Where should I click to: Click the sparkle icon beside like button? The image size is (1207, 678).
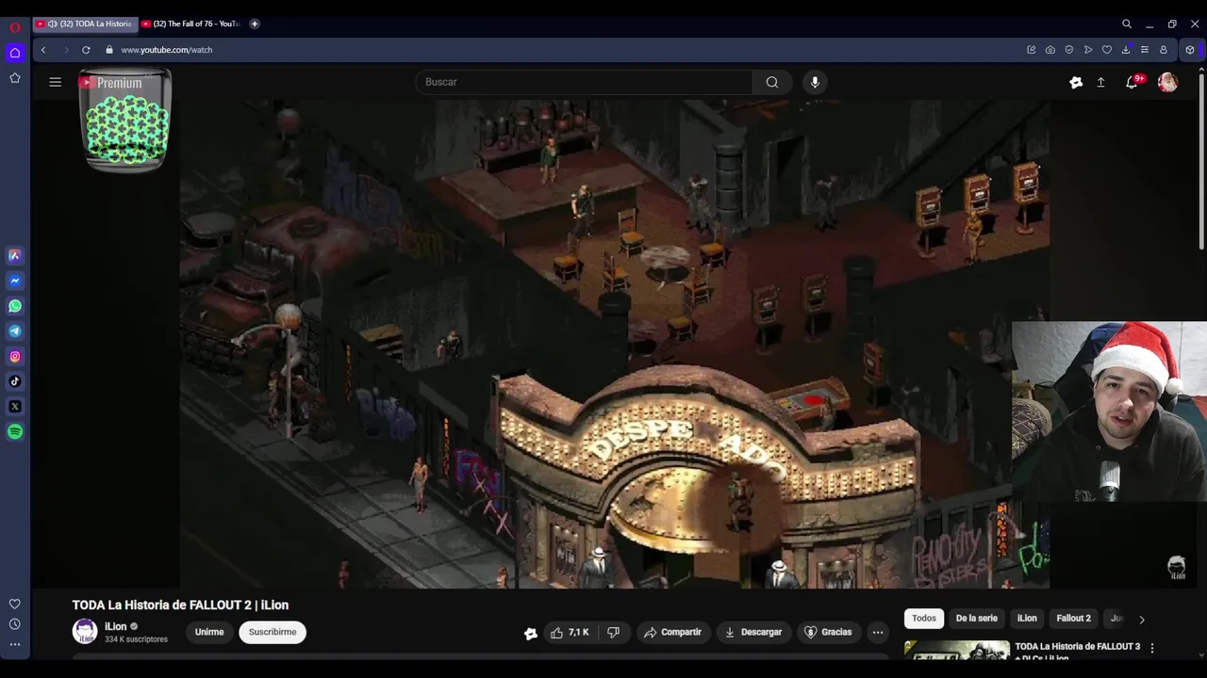point(531,634)
